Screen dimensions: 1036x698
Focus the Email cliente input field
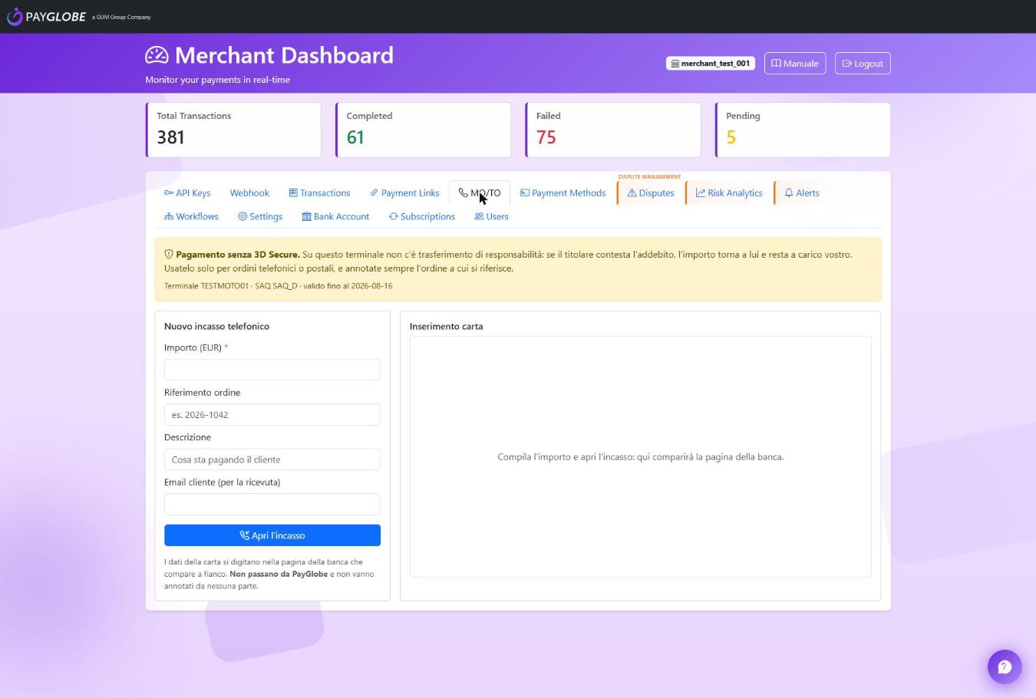click(272, 504)
